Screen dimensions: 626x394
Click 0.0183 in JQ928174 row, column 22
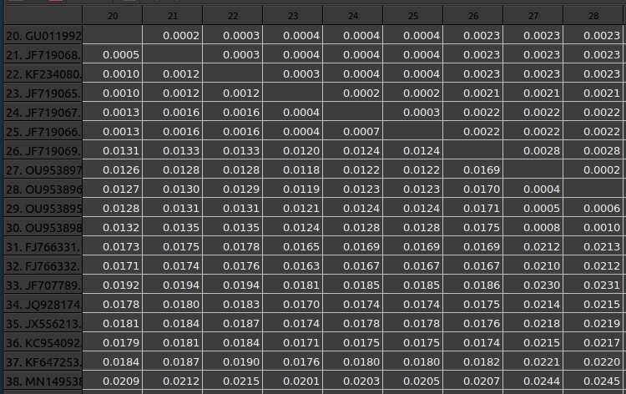[x=233, y=304]
